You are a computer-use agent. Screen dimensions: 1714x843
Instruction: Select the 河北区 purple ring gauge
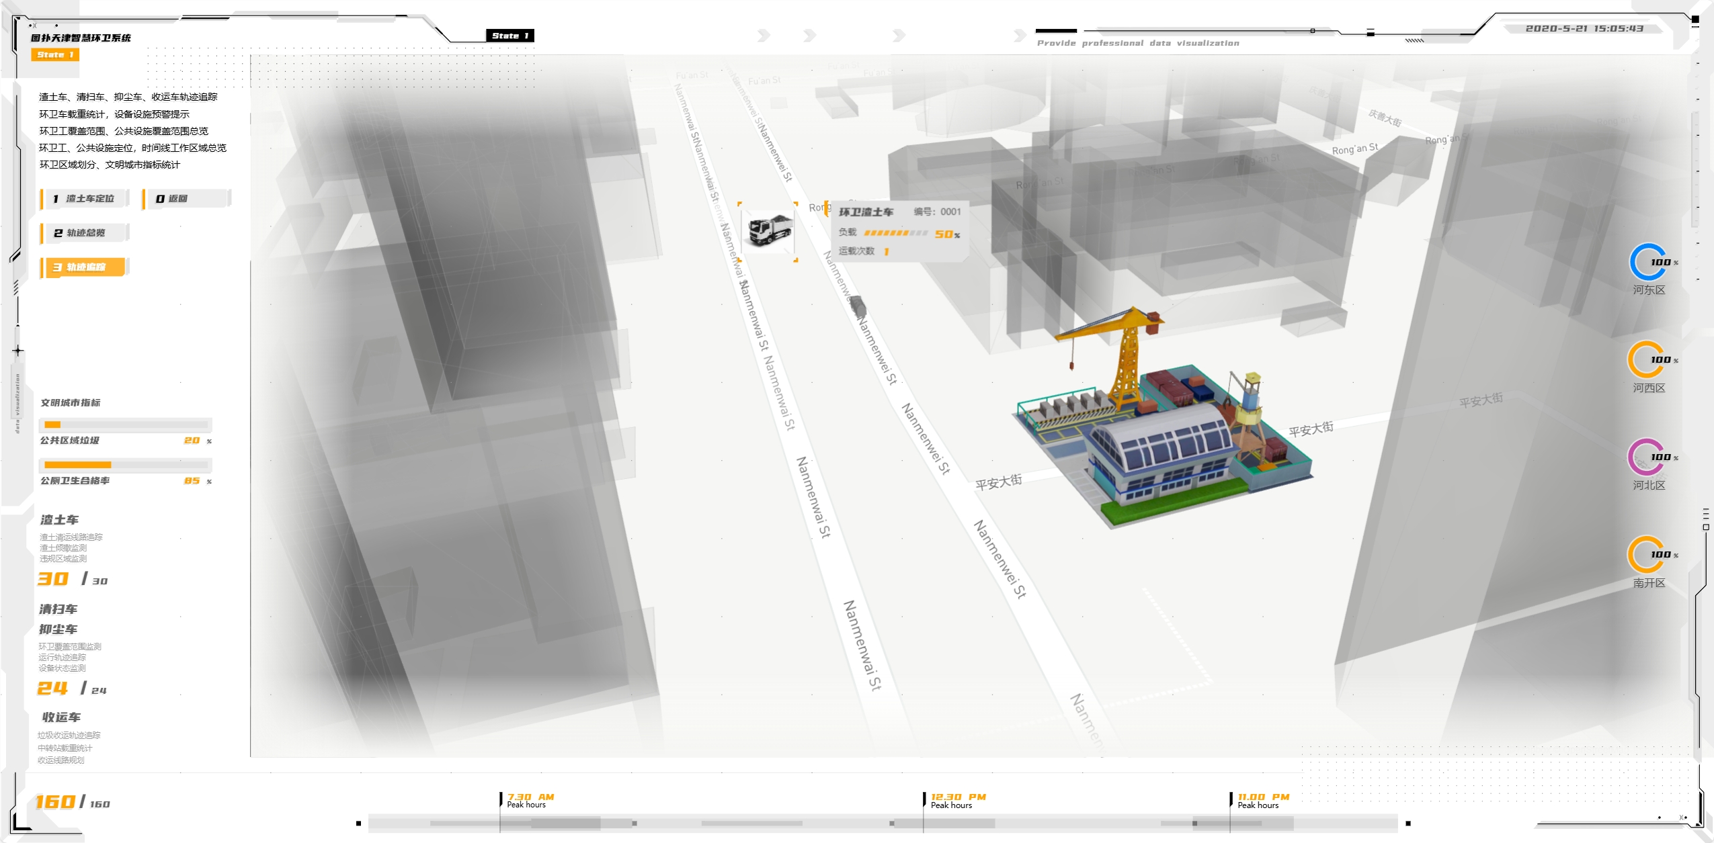point(1647,457)
